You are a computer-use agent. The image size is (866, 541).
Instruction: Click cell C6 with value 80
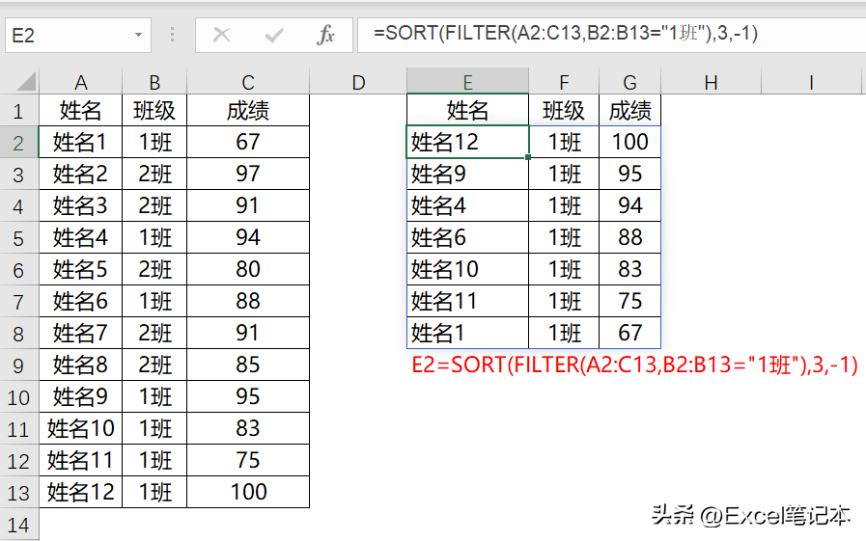(248, 269)
